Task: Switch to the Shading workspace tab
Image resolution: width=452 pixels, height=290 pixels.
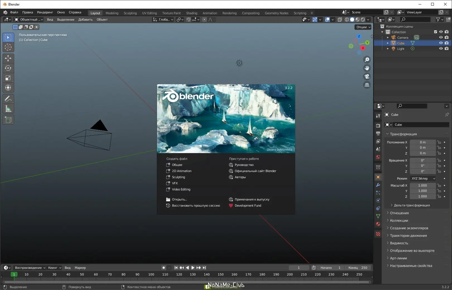Action: [x=192, y=13]
